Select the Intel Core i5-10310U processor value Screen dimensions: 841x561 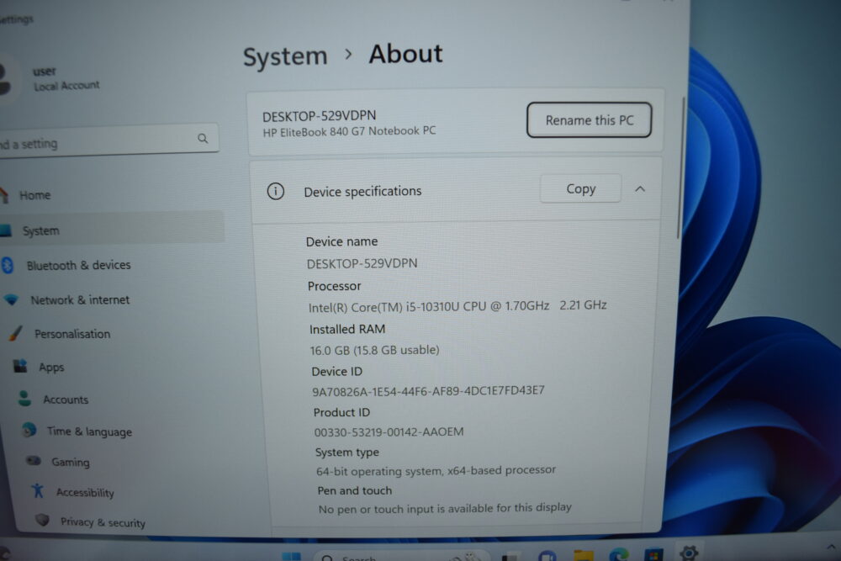point(458,306)
